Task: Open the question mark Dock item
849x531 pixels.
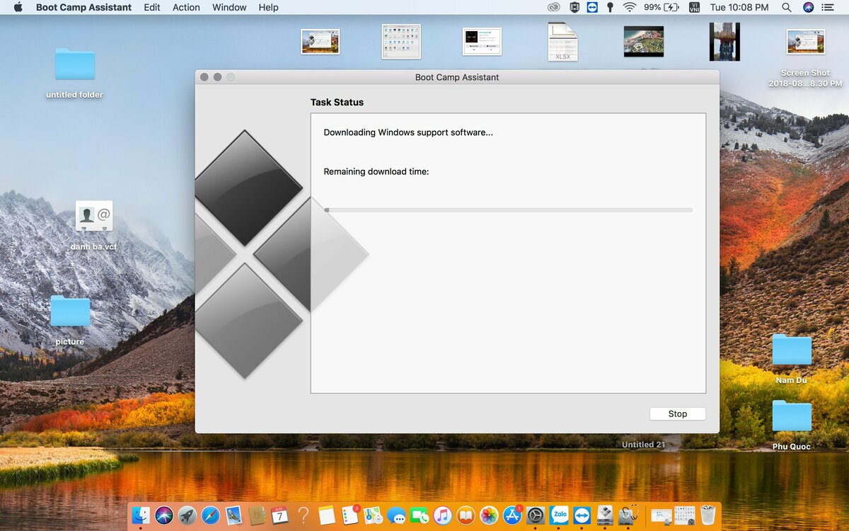Action: click(303, 515)
